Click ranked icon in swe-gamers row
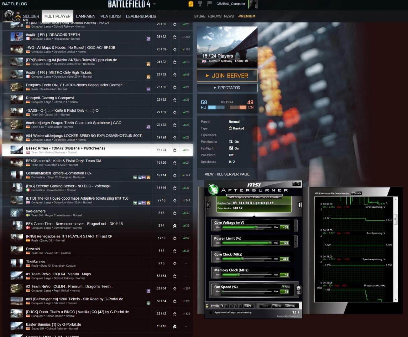This screenshot has width=408, height=337. (x=175, y=213)
